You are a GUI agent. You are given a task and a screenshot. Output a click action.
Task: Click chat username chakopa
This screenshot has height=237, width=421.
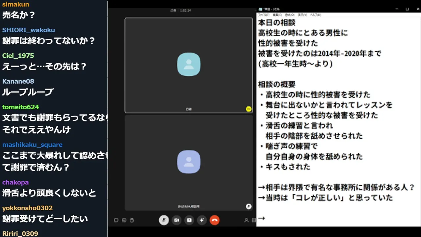pos(15,182)
